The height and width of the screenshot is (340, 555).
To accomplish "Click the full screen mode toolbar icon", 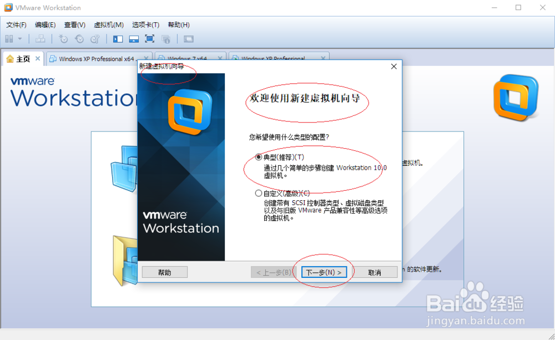I will [150, 39].
